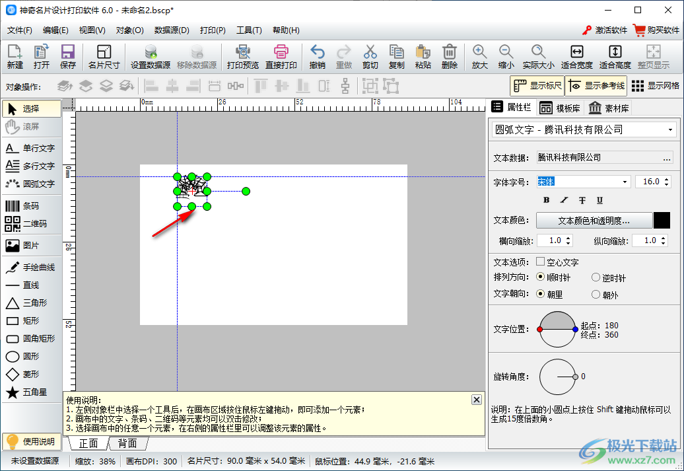Click the black text color swatch
Screen dimensions: 684x471
(662, 221)
